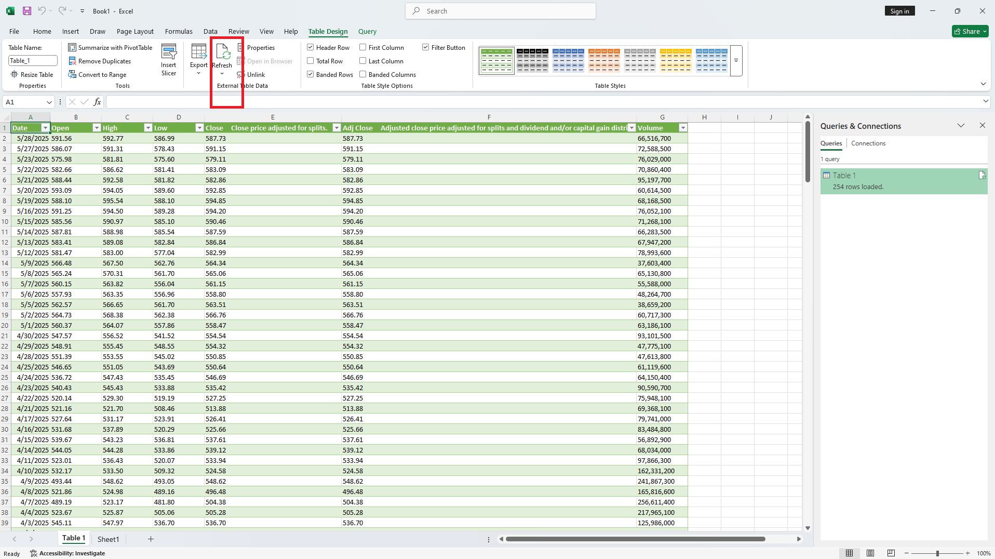Click Remove Duplicates tool
Screen dimensions: 995x559
(x=100, y=61)
